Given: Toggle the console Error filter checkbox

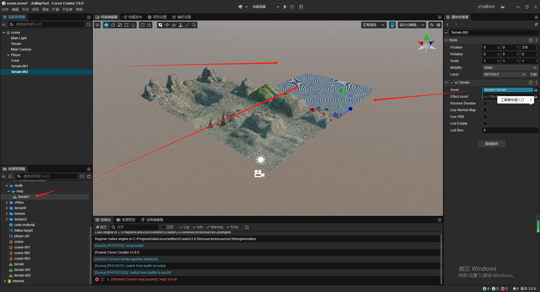Looking at the screenshot, I should [228, 227].
